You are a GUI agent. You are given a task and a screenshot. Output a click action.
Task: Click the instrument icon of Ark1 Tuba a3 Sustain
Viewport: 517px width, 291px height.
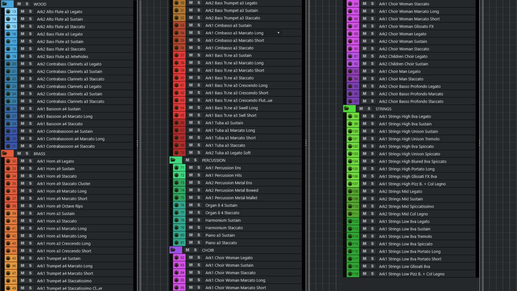(x=176, y=123)
